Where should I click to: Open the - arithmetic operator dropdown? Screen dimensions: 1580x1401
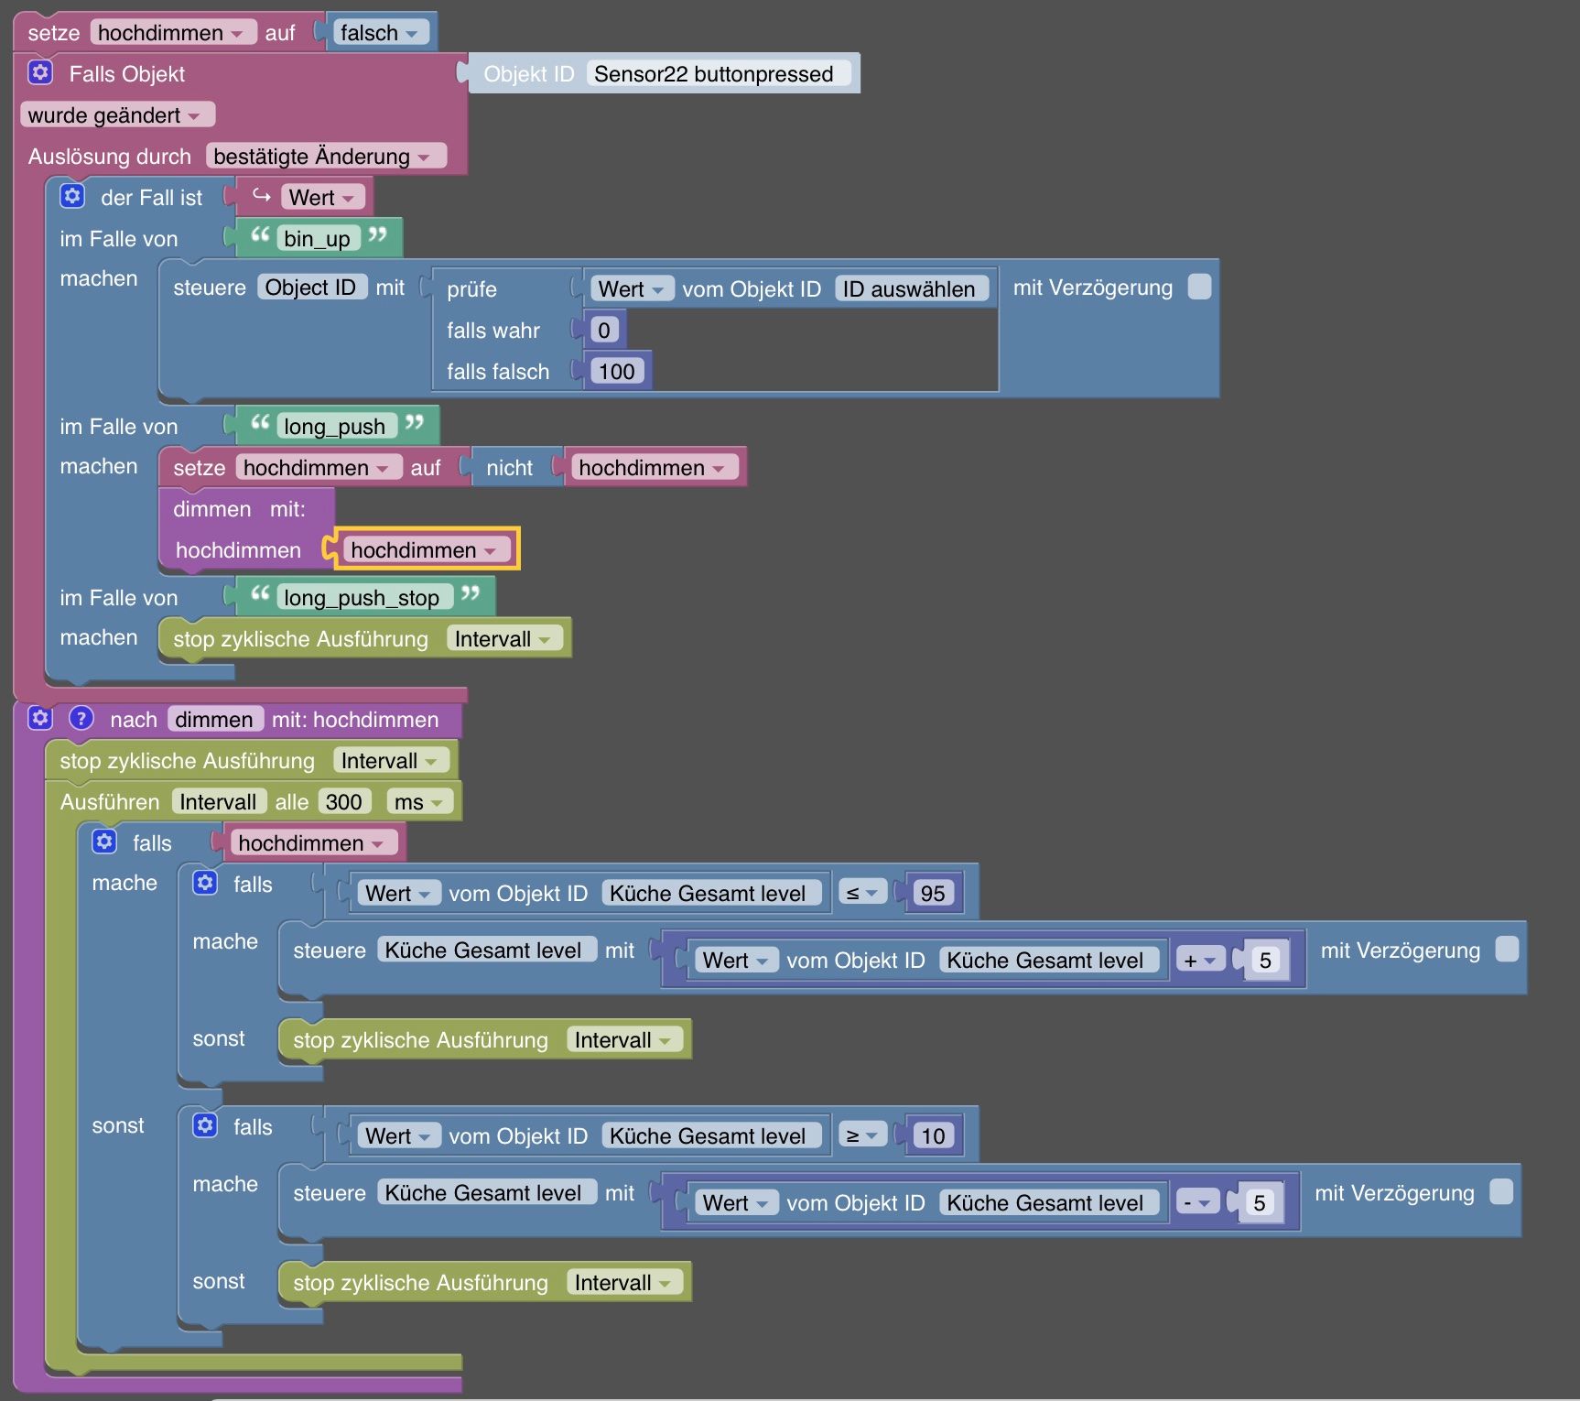pos(1196,1202)
